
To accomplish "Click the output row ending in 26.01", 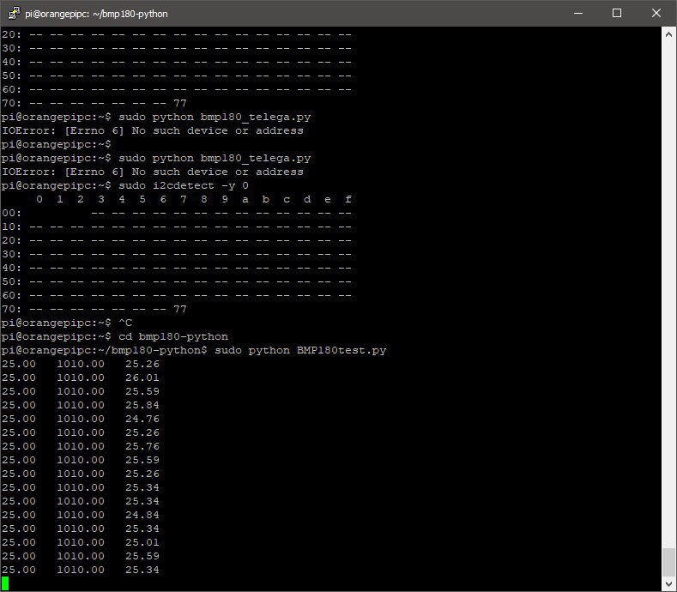I will click(x=81, y=378).
